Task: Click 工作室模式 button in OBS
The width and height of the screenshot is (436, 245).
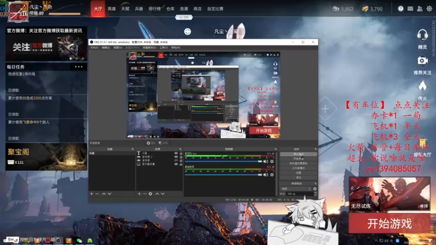Action: pos(298,168)
